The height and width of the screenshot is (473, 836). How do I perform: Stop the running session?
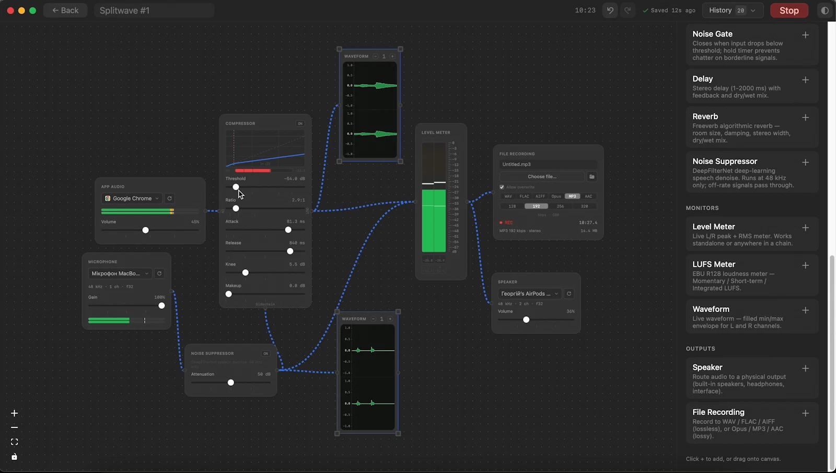click(x=789, y=10)
